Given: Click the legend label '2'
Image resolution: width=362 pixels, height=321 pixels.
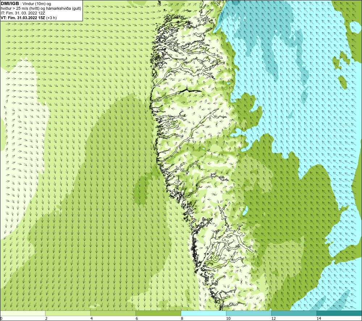Looking at the screenshot, I should pos(46,318).
